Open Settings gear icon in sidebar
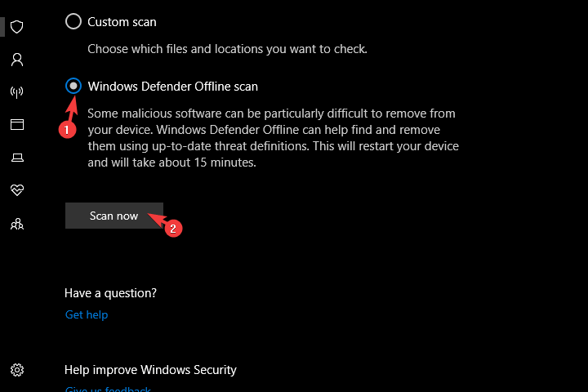This screenshot has height=392, width=588. (17, 370)
